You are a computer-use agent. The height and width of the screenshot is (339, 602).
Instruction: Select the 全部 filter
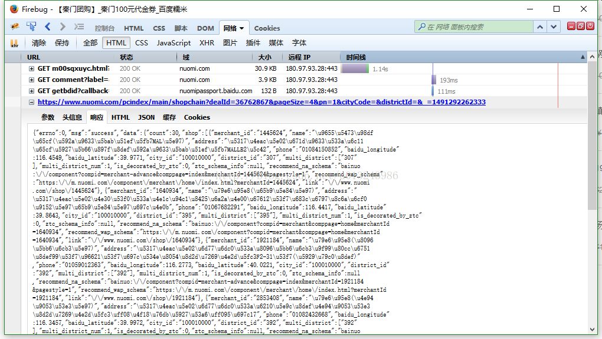[x=90, y=43]
